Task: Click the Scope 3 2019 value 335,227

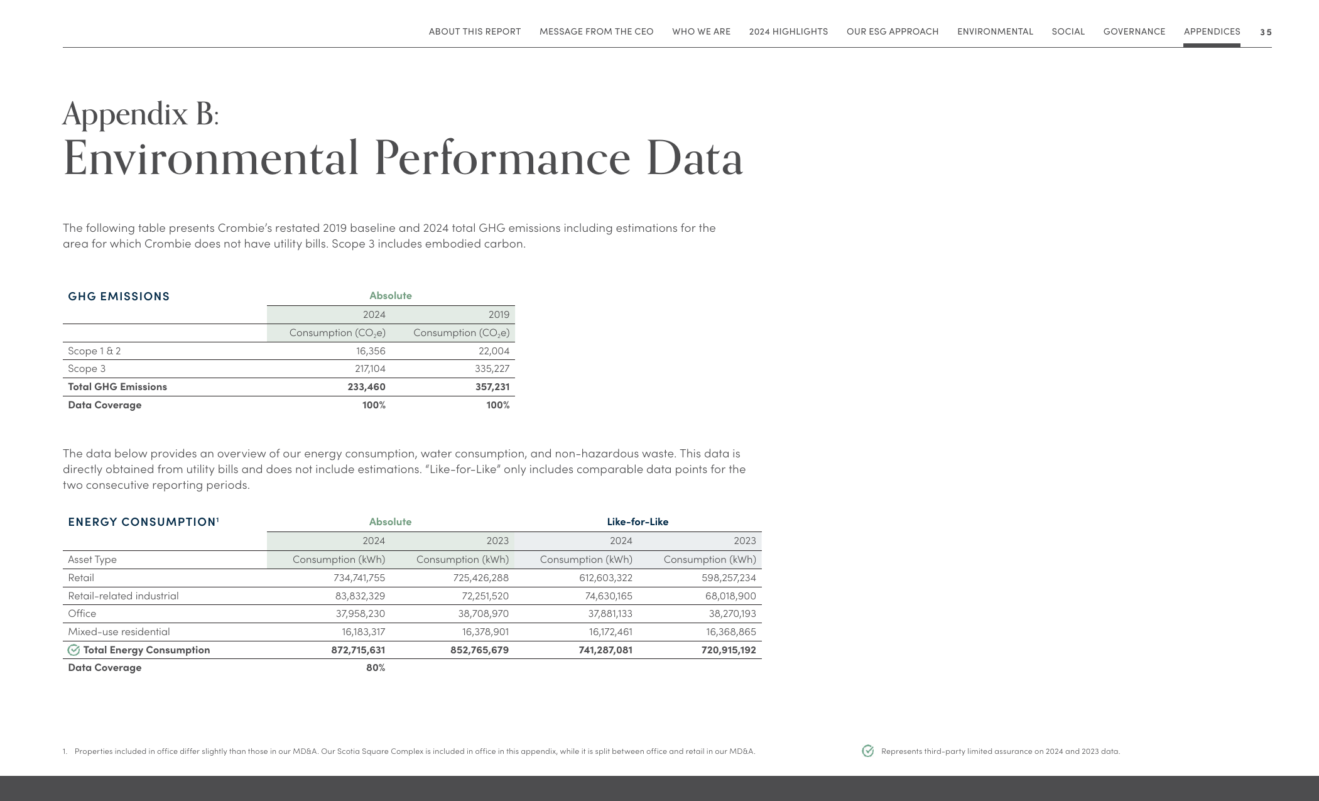Action: 492,369
